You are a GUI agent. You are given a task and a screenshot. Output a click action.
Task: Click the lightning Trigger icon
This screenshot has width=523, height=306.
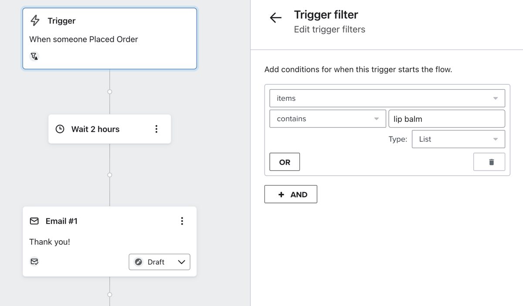pos(34,20)
